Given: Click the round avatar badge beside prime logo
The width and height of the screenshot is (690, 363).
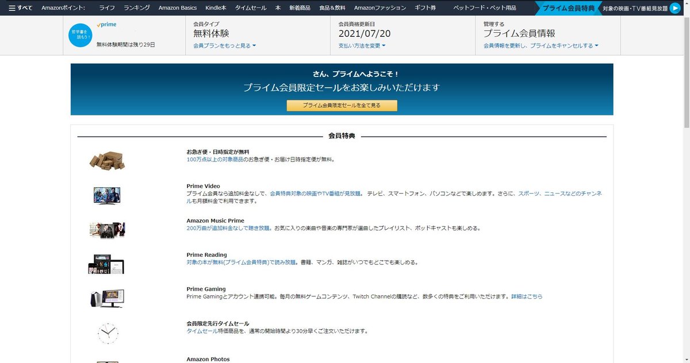Looking at the screenshot, I should click(79, 36).
